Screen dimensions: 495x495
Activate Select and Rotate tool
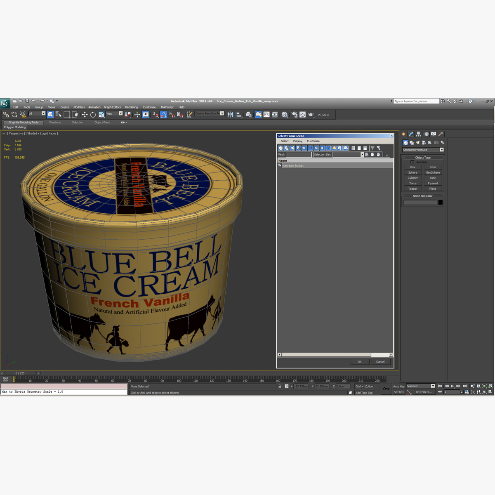point(93,115)
